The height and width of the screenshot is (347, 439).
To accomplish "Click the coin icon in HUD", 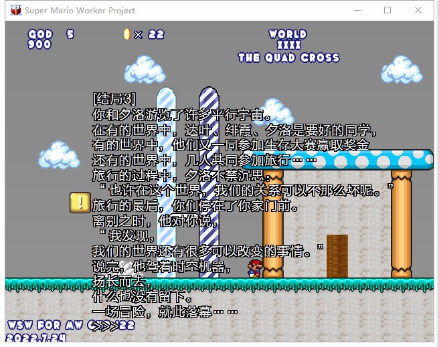I will click(127, 34).
